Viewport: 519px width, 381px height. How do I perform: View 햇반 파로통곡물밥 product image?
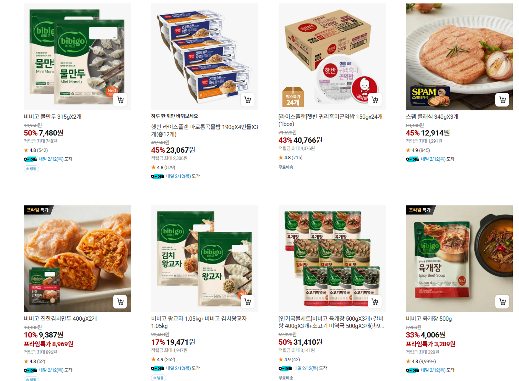[x=204, y=57]
